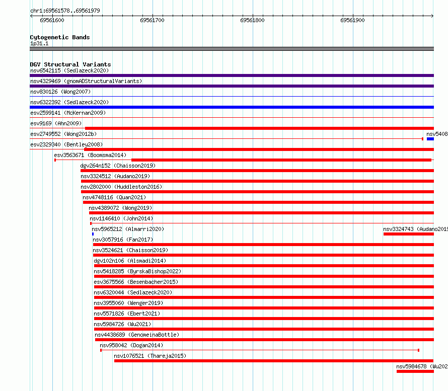The height and width of the screenshot is (391, 448).
Task: Select the nsv4329469 gnomADStructuralVariants label
Action: coord(86,81)
